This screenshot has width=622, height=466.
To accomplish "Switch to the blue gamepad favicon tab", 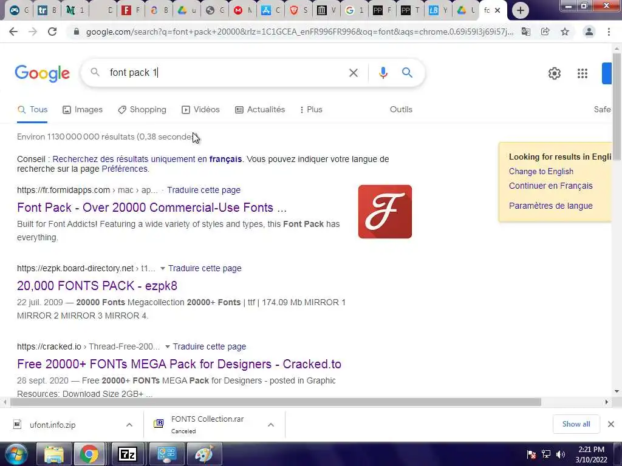I will click(15, 11).
